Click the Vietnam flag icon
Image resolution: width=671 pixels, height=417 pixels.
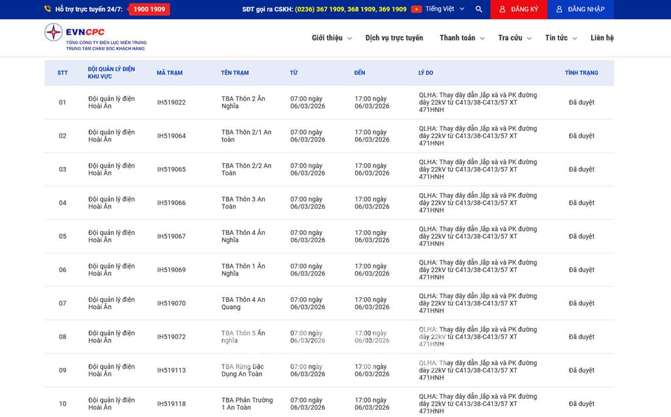416,9
